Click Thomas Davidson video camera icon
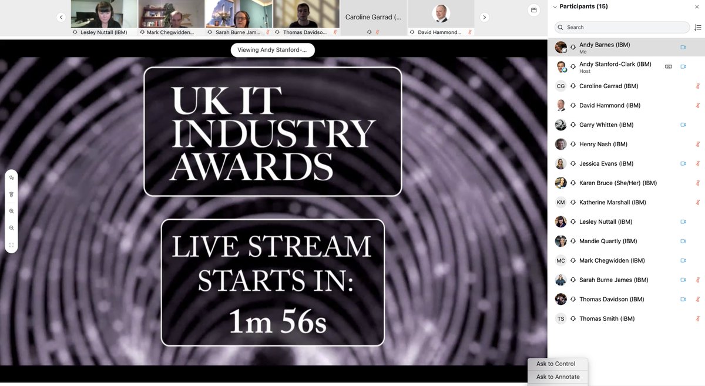Viewport: 705px width, 386px height. click(x=683, y=299)
